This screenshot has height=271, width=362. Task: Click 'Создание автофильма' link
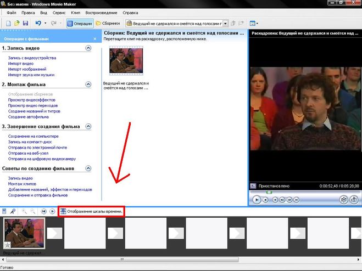(29, 117)
